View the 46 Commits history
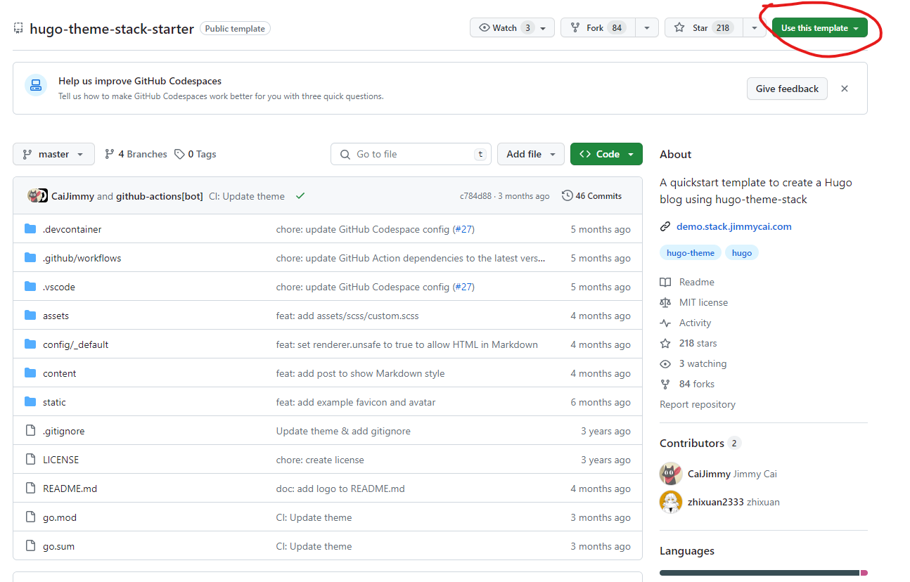The width and height of the screenshot is (910, 582). coord(591,196)
